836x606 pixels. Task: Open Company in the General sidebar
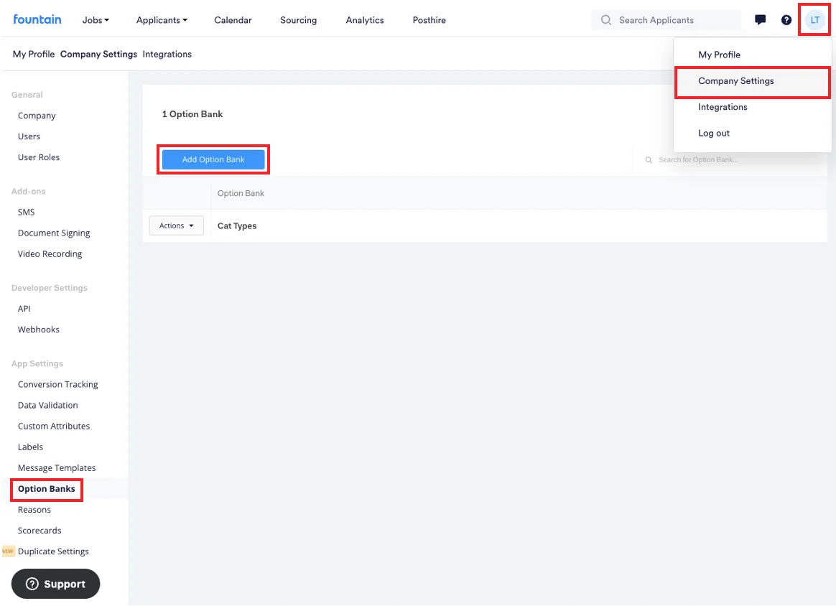pos(36,116)
